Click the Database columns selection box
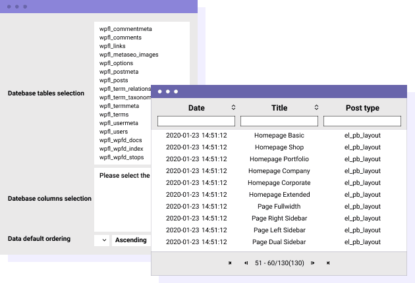Viewport: 415px width, 283px height. 123,199
